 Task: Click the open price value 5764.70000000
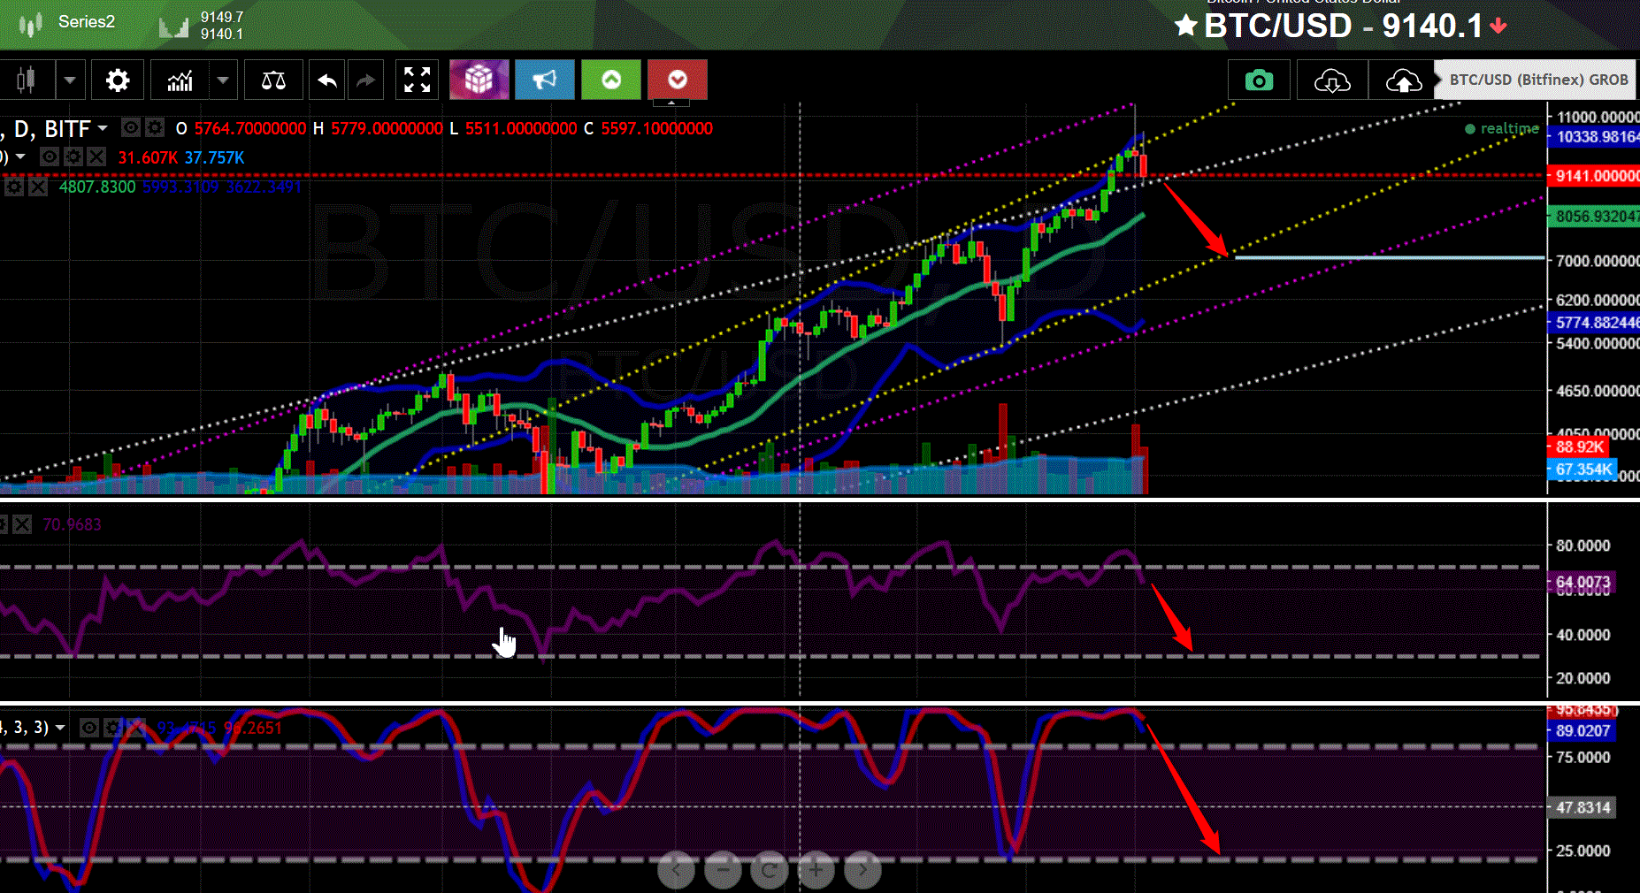[250, 128]
